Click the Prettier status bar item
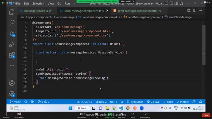The width and height of the screenshot is (212, 119). (x=183, y=102)
